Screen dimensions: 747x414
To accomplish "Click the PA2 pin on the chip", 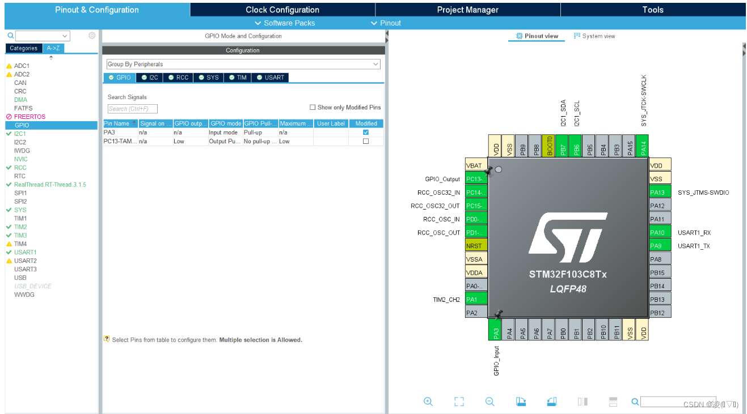I will click(476, 313).
